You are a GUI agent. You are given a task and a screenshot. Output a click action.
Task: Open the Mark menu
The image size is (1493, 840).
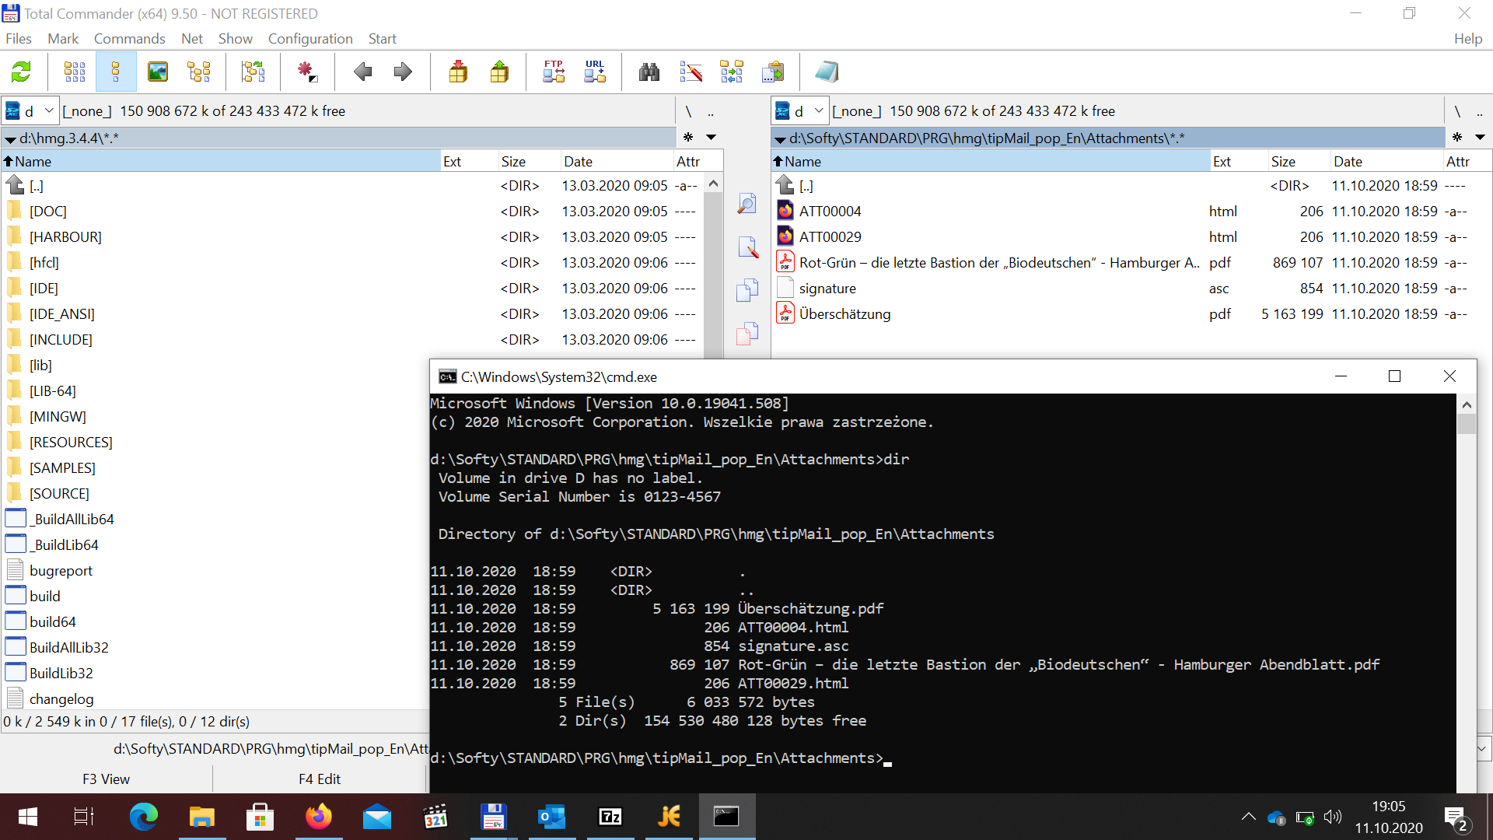(63, 39)
